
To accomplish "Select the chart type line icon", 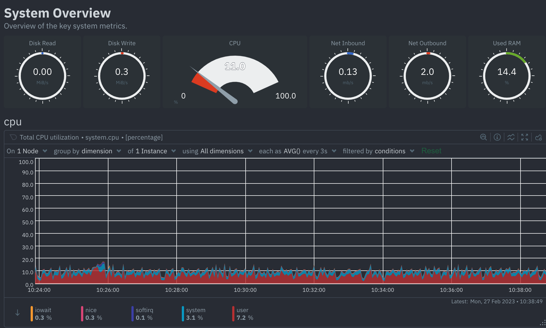I will 511,137.
